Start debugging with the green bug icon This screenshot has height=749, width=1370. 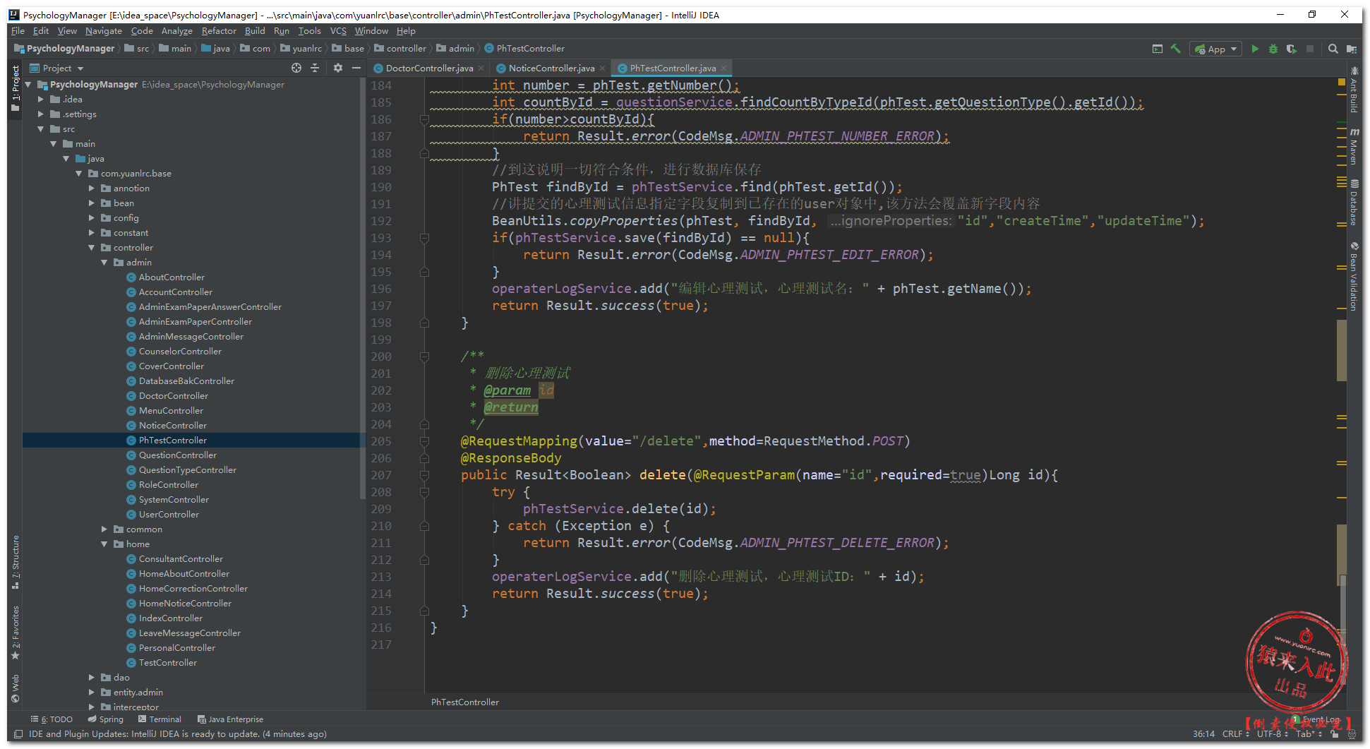click(1273, 49)
